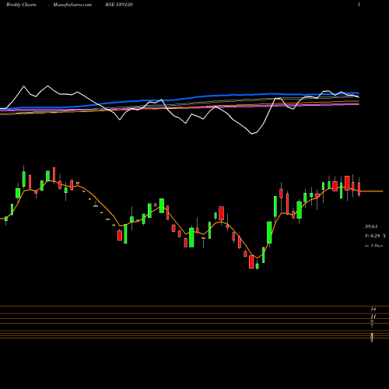Click the volume text 'V: 0.28 X'
The width and height of the screenshot is (389, 389).
click(x=375, y=236)
